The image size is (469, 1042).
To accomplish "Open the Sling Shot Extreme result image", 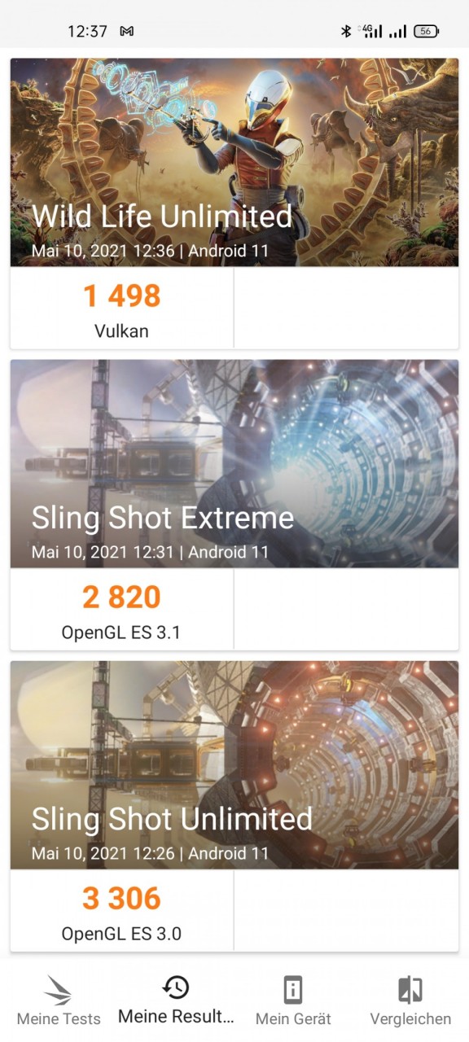I will [234, 463].
